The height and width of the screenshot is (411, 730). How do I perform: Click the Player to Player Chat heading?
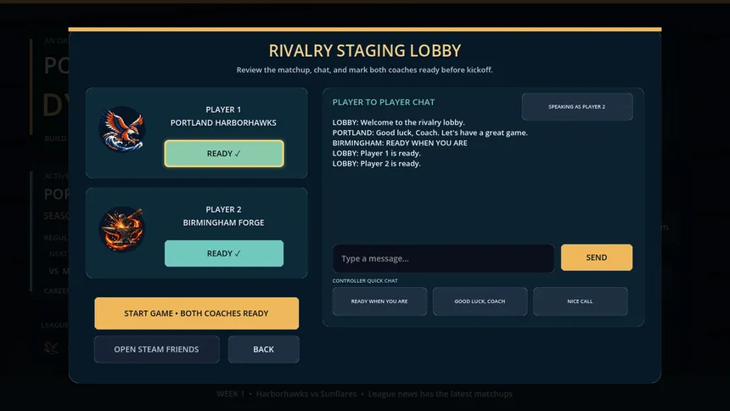tap(384, 102)
